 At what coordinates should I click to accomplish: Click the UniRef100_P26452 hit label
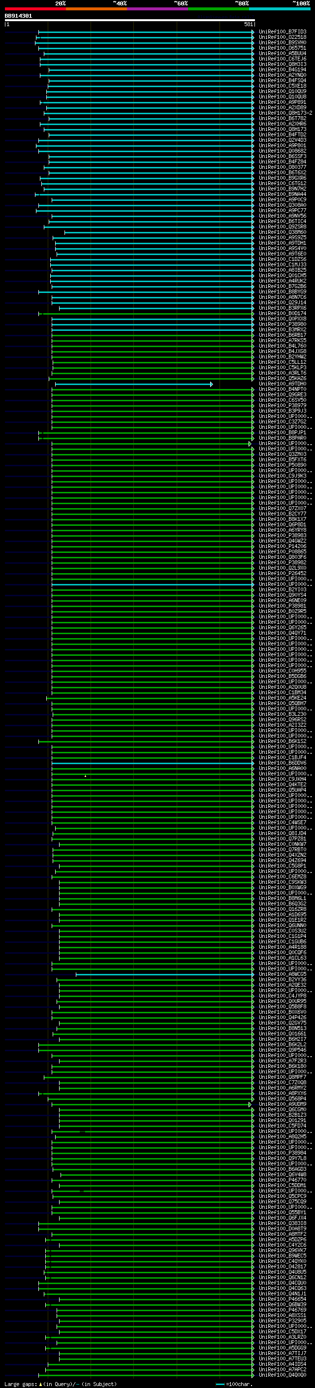click(x=282, y=573)
